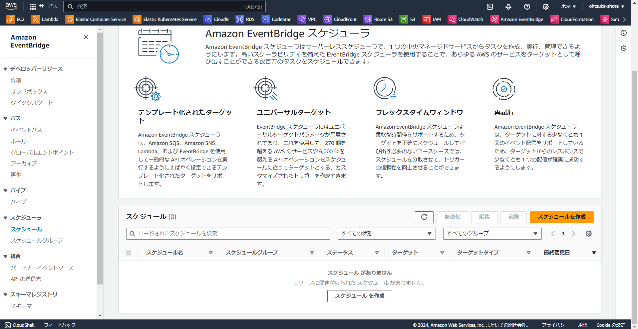Screen dimensions: 638x329
Task: Click the orange スケジュールを作成 button
Action: point(561,217)
